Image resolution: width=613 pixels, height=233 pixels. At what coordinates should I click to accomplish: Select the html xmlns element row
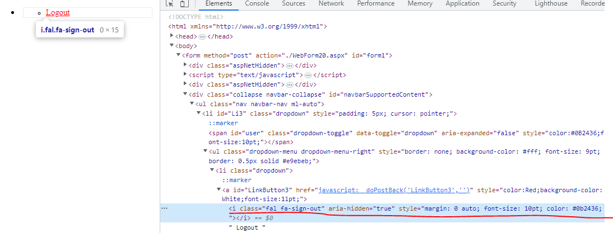[x=247, y=27]
